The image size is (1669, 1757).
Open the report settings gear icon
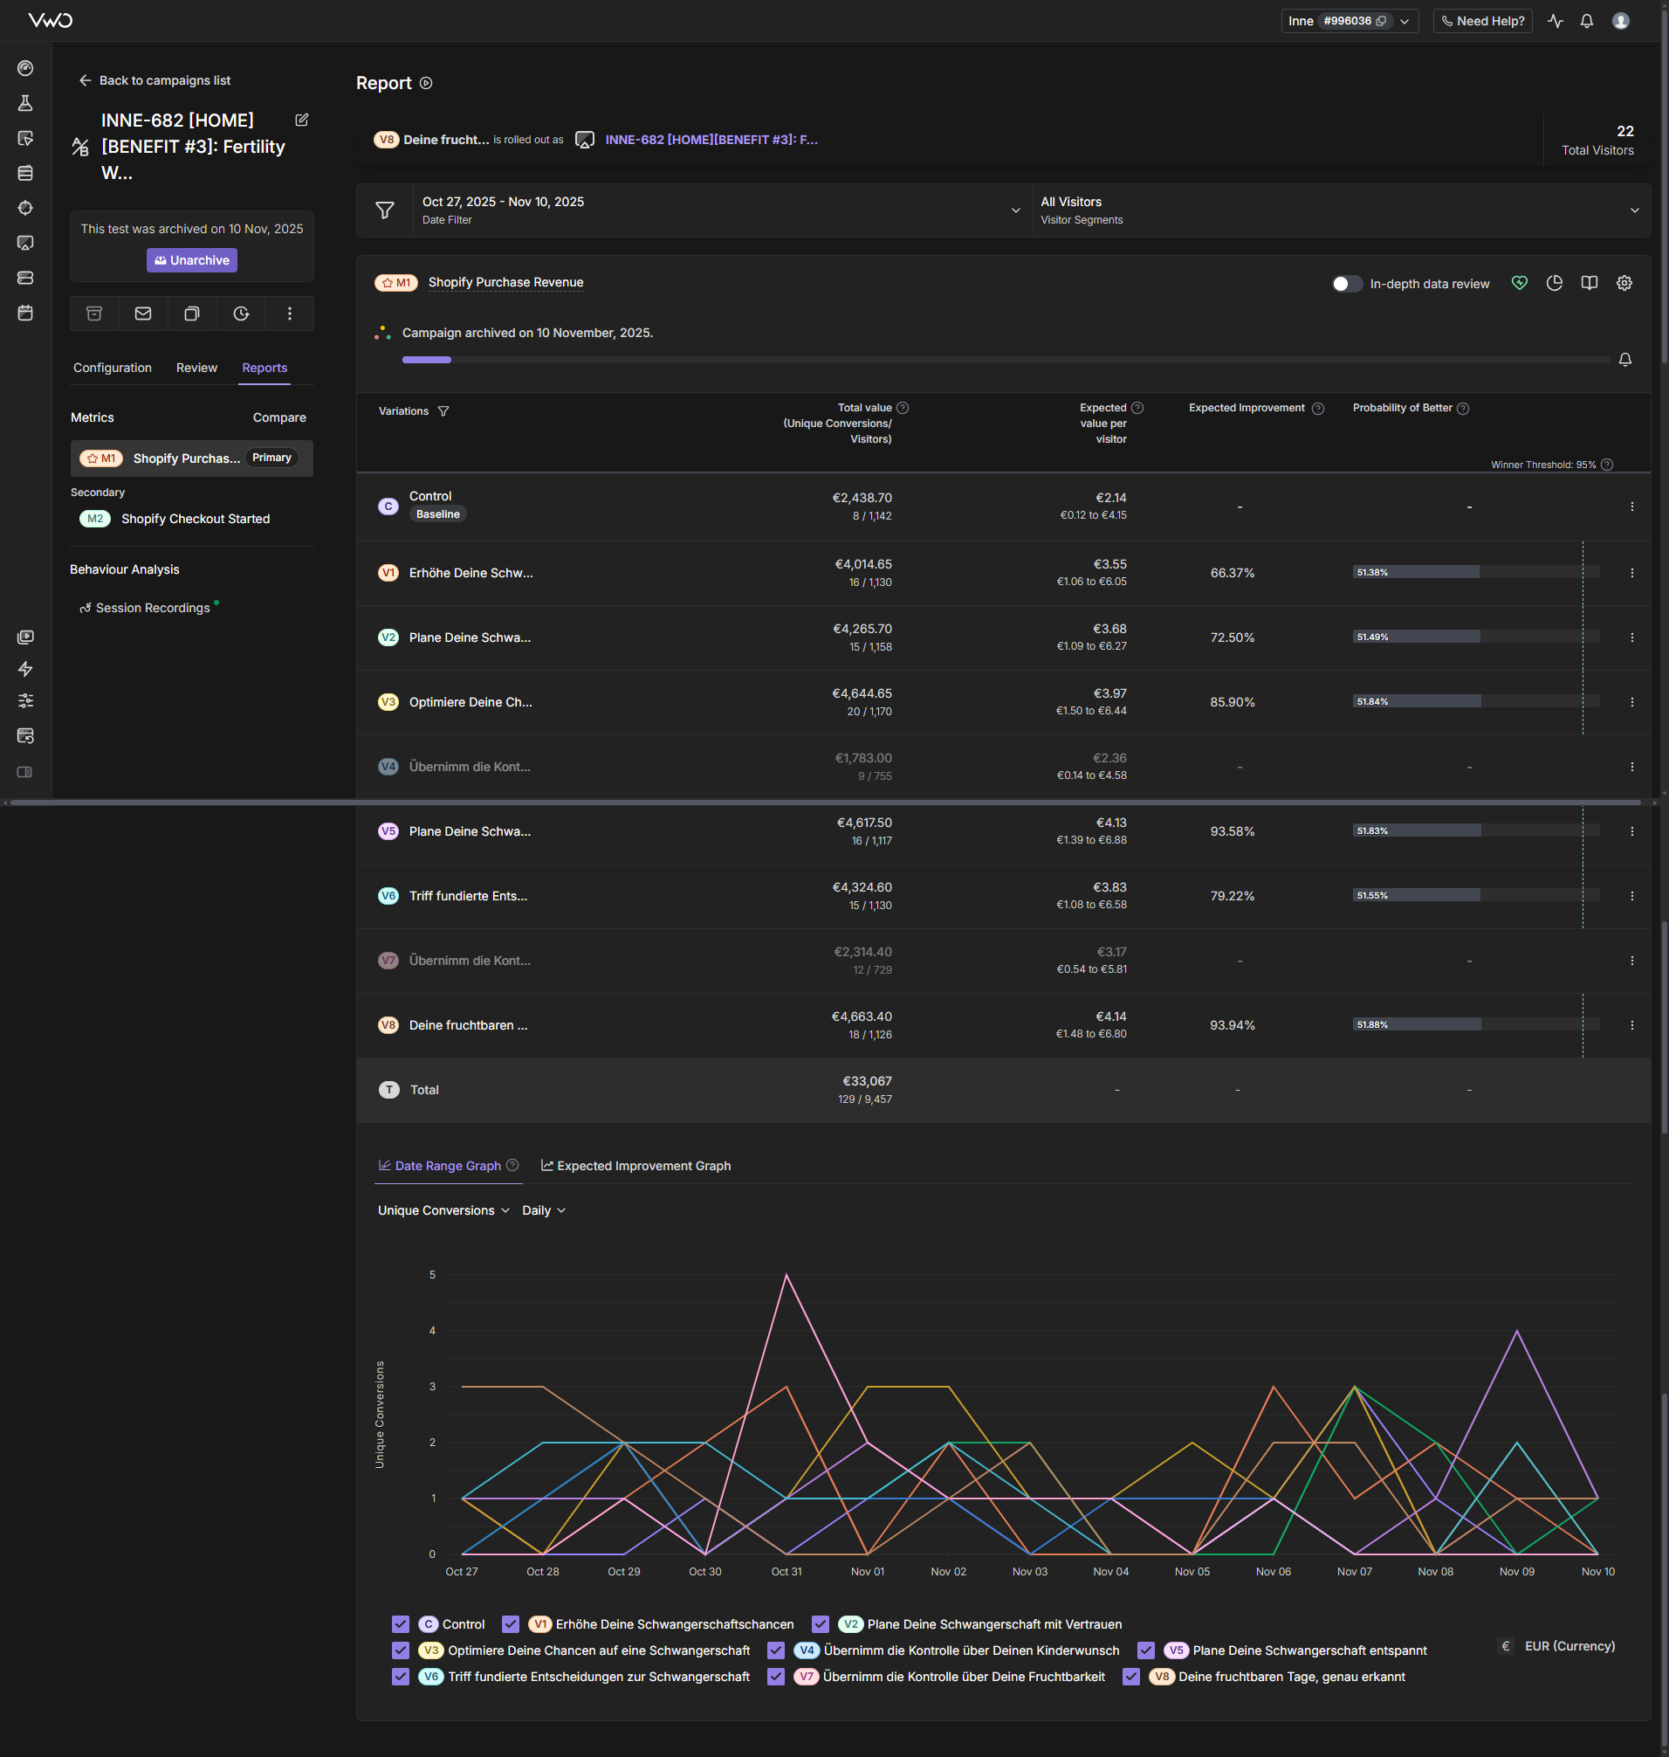(1624, 283)
